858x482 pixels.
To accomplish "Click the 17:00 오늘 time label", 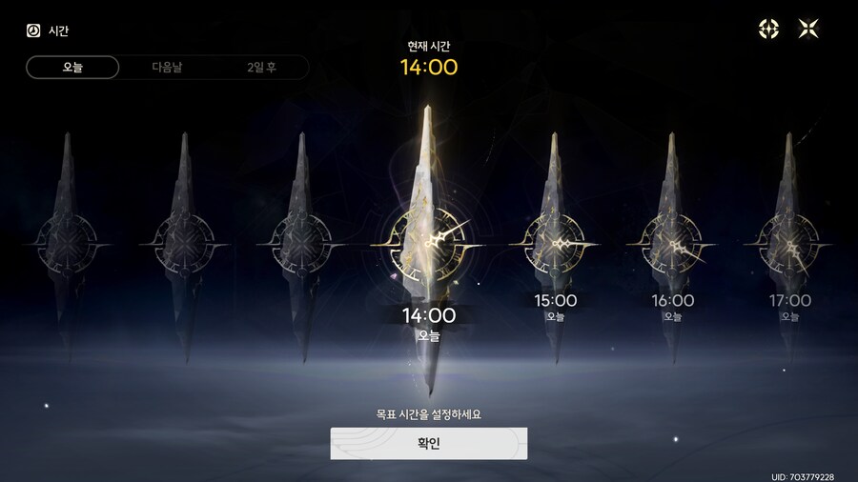I will click(789, 307).
